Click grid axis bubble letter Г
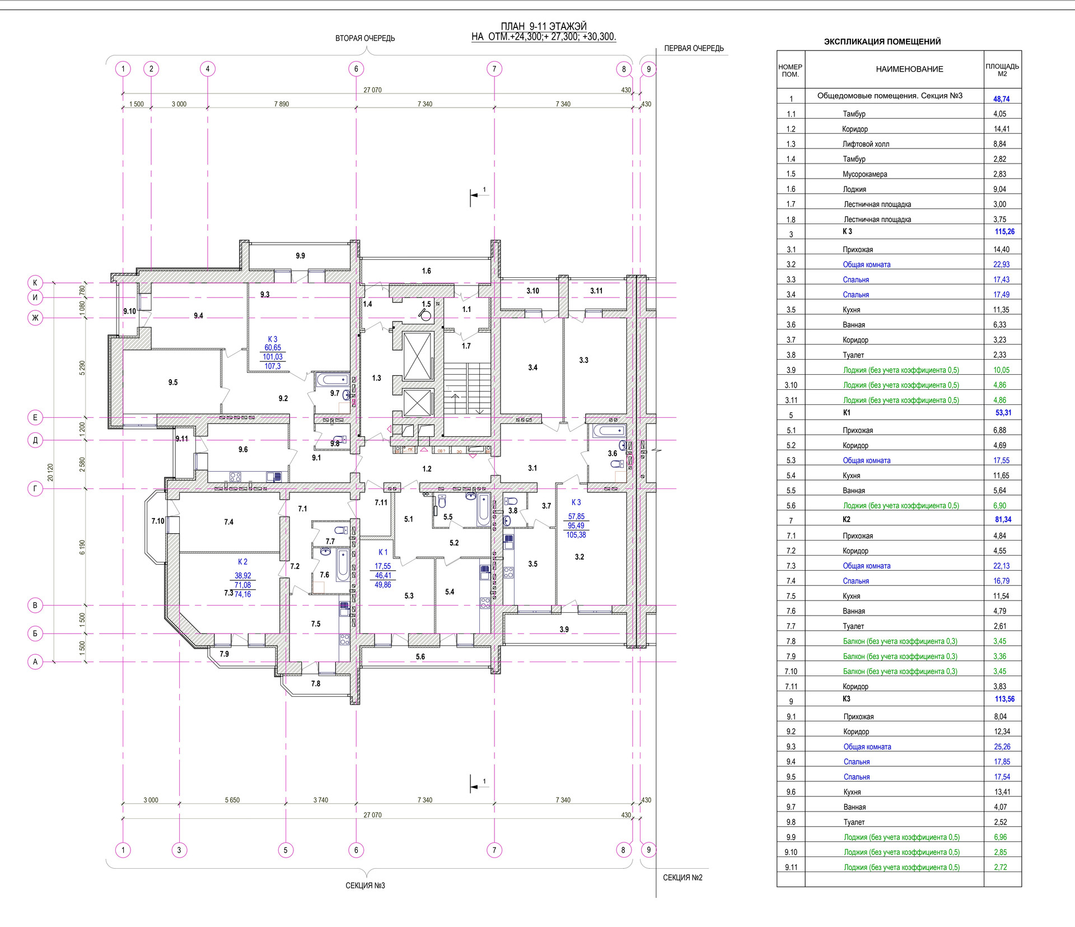The image size is (1075, 927). pos(35,488)
